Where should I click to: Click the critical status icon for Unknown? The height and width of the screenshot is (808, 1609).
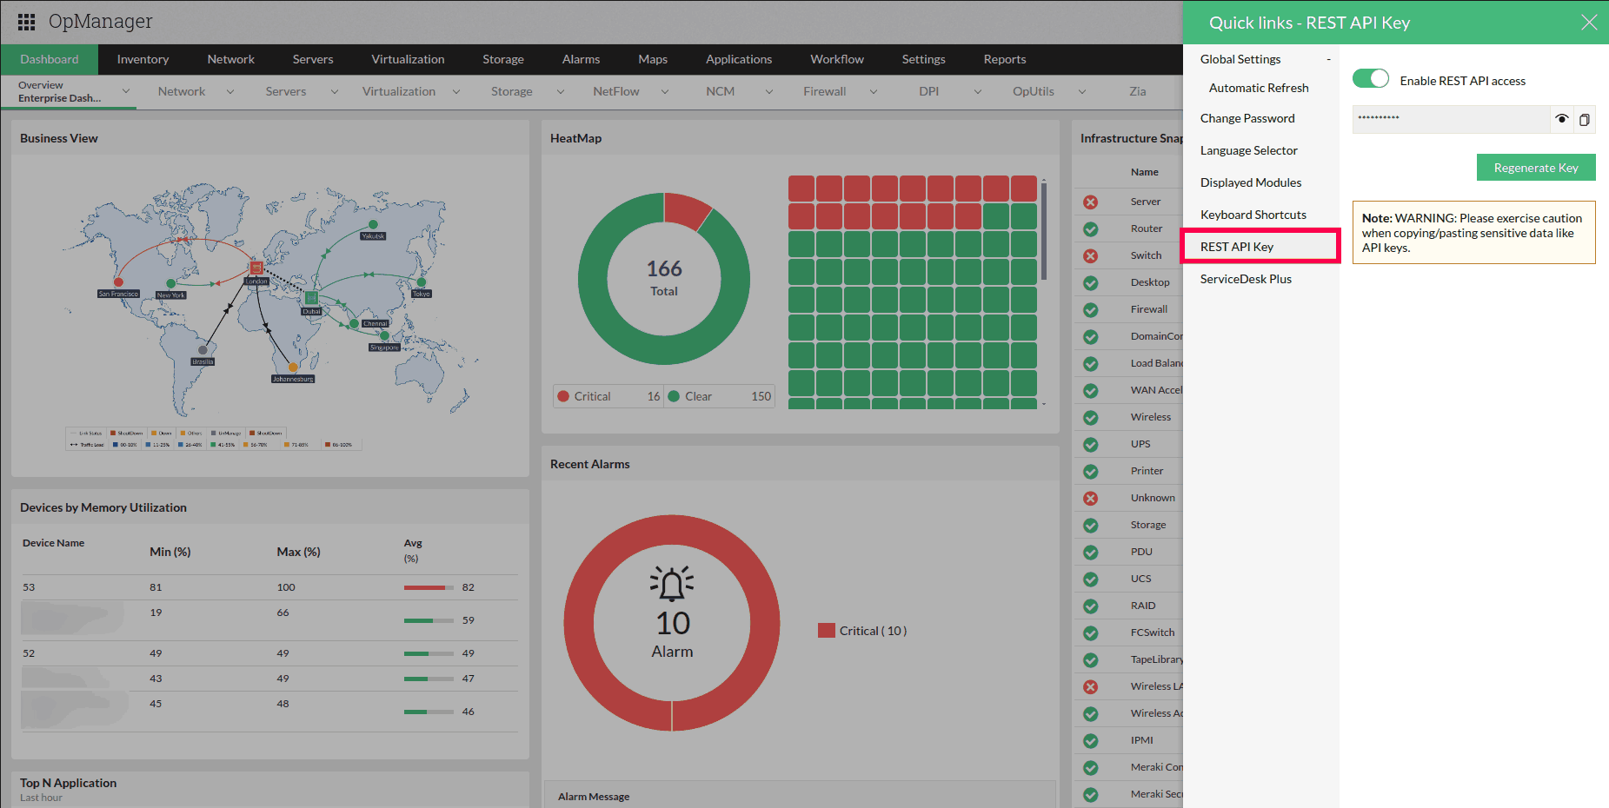pos(1090,499)
